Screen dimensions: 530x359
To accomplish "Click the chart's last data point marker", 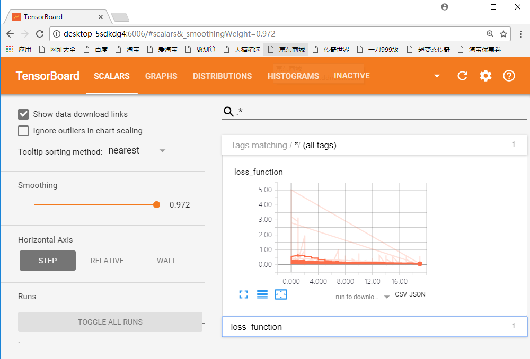I will pyautogui.click(x=420, y=264).
